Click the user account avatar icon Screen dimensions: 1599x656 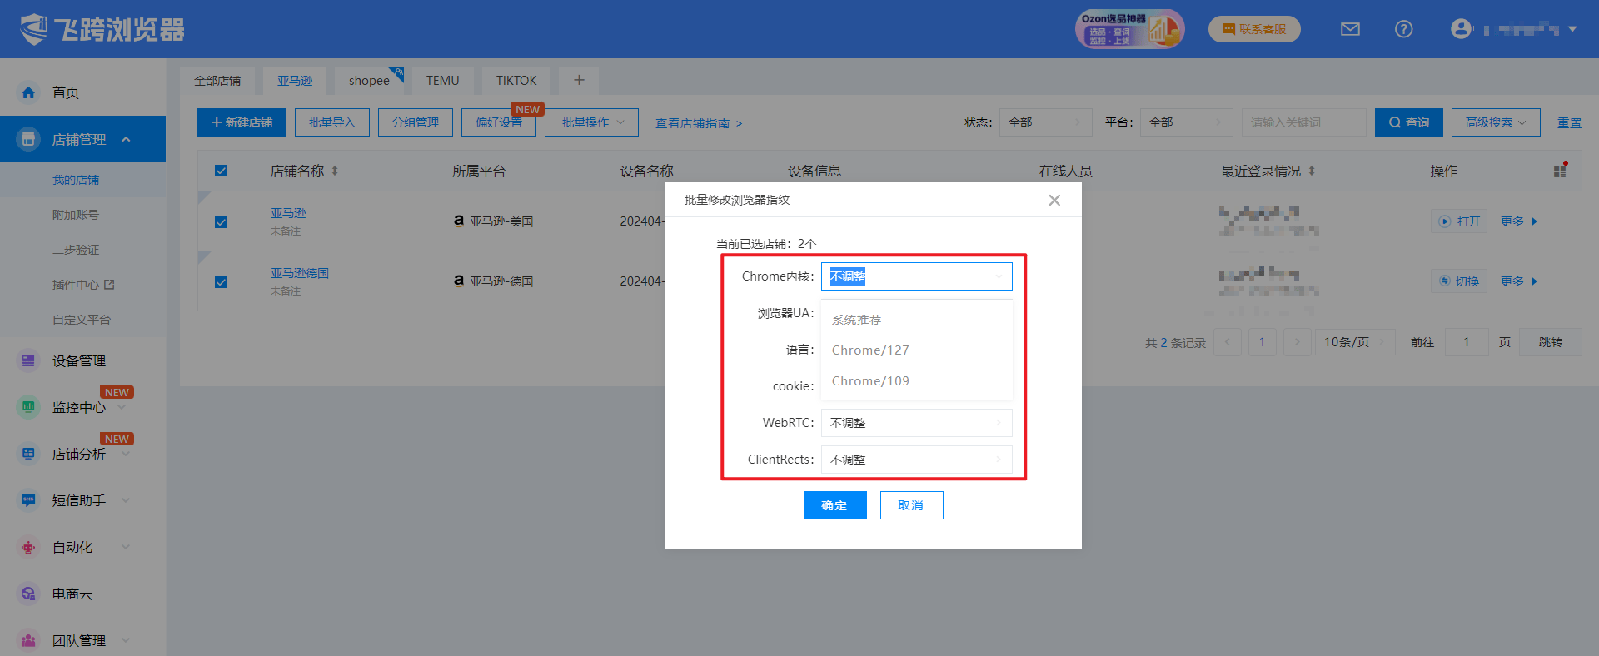coord(1461,29)
